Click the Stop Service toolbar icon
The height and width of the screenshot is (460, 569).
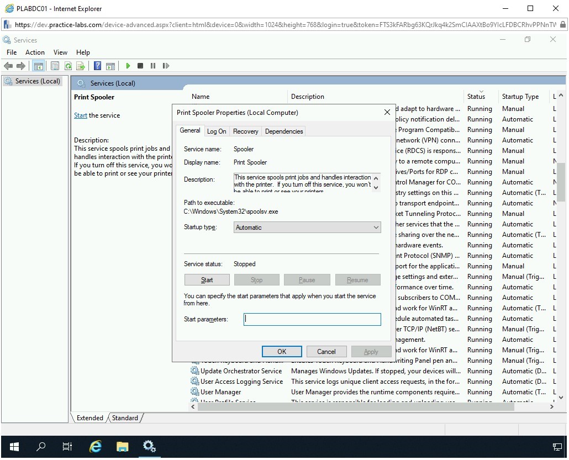(x=140, y=66)
